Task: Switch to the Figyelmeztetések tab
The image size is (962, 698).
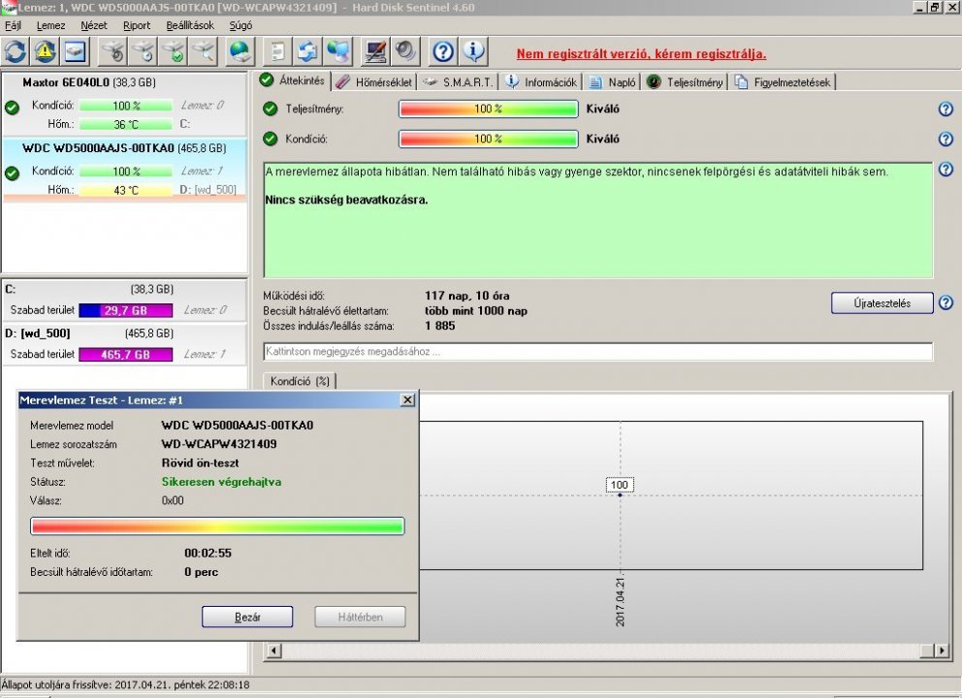Action: (x=783, y=82)
